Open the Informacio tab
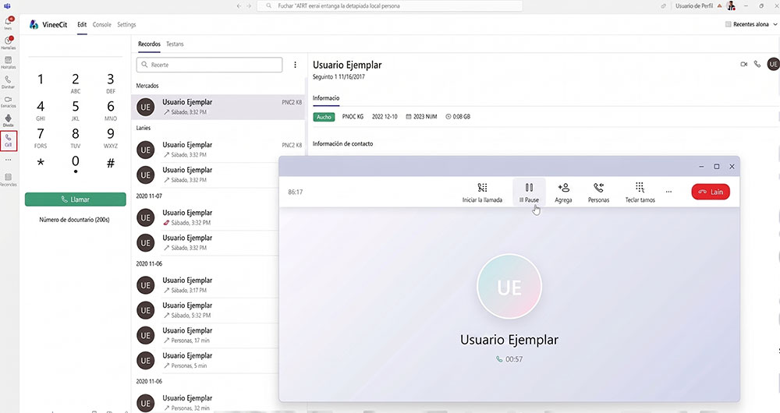Screen dimensions: 780x413 [x=326, y=98]
